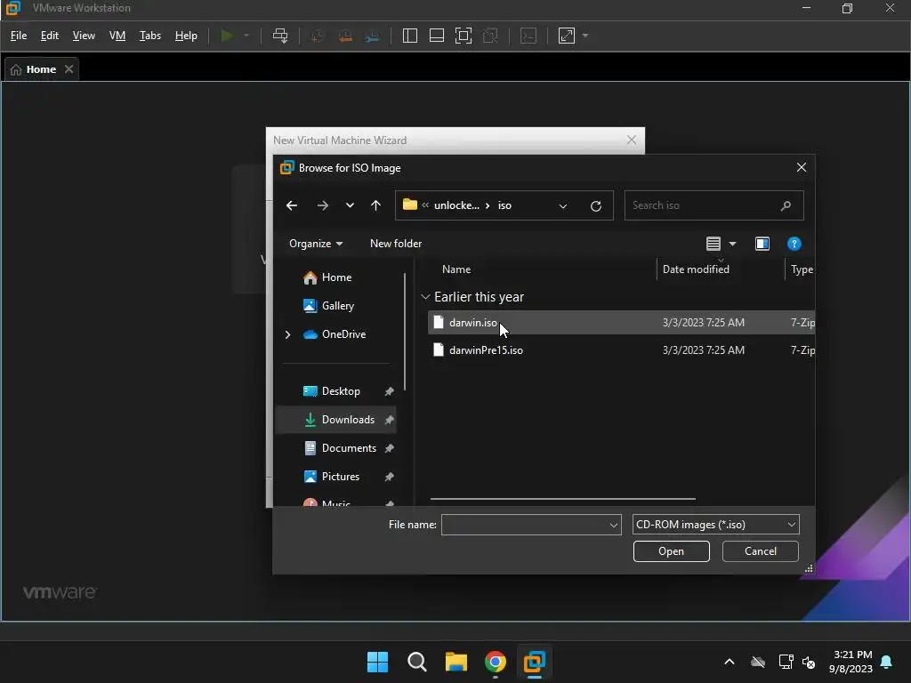Open the CD-ROM images file type dropdown
This screenshot has width=911, height=683.
pos(716,525)
